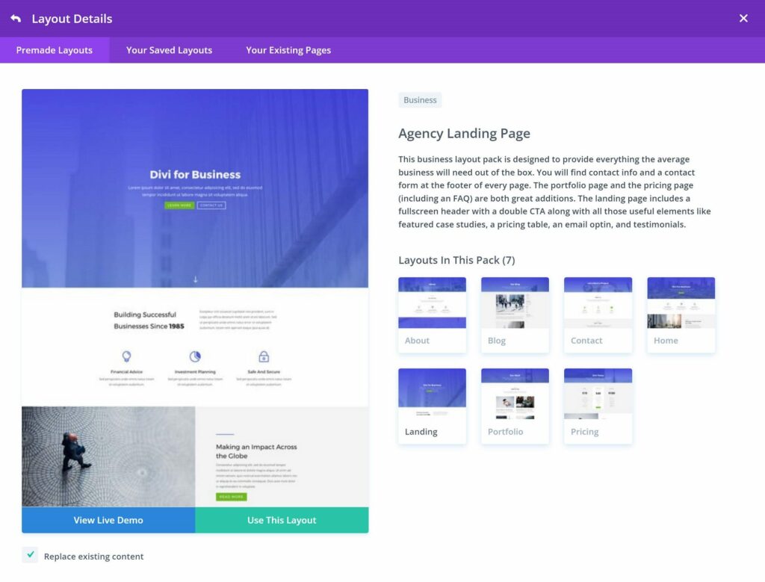This screenshot has height=582, width=765.
Task: Click the View Live Demo button
Action: click(108, 520)
